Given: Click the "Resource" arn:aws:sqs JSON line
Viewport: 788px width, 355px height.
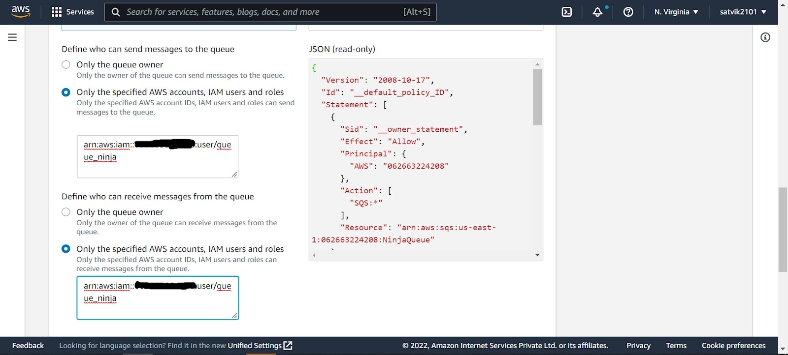Looking at the screenshot, I should click(418, 228).
